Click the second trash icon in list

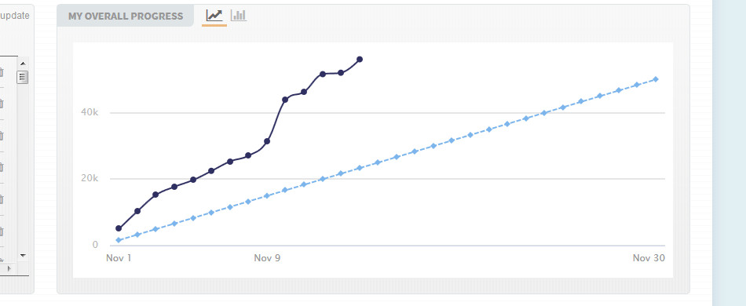(1, 104)
